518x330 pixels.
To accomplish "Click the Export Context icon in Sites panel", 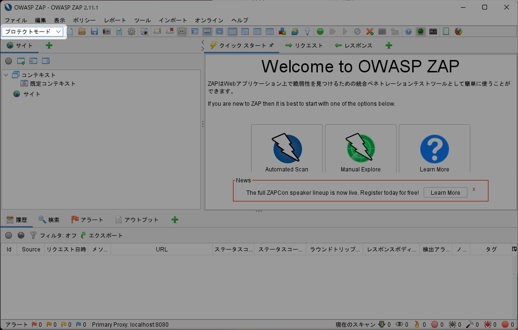I will tap(46, 61).
